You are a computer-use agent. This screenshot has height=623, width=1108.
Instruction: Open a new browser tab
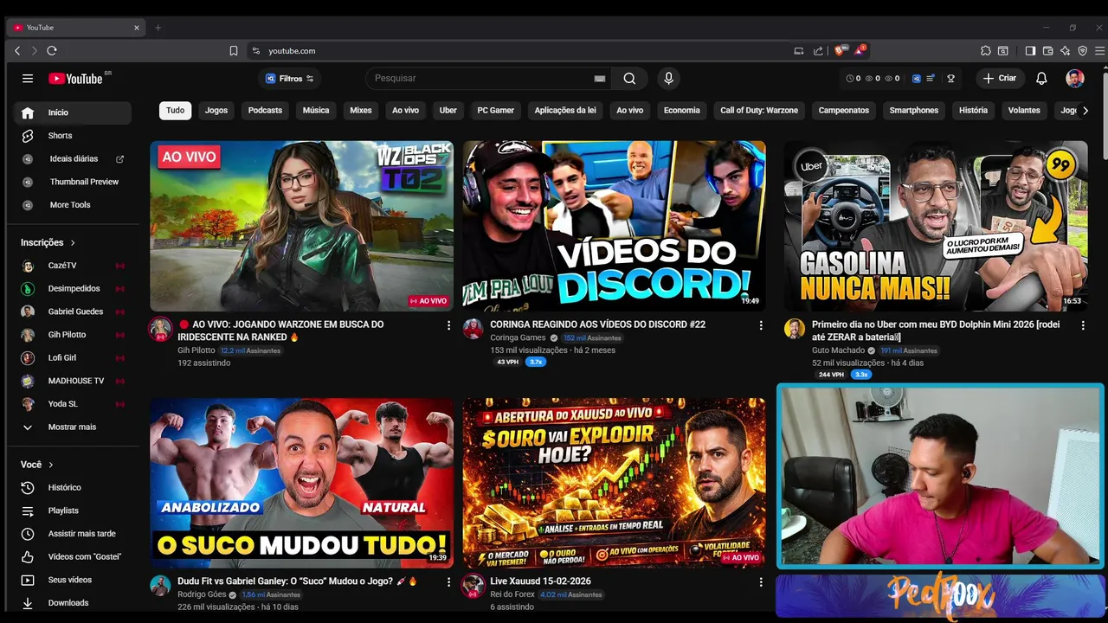(158, 28)
